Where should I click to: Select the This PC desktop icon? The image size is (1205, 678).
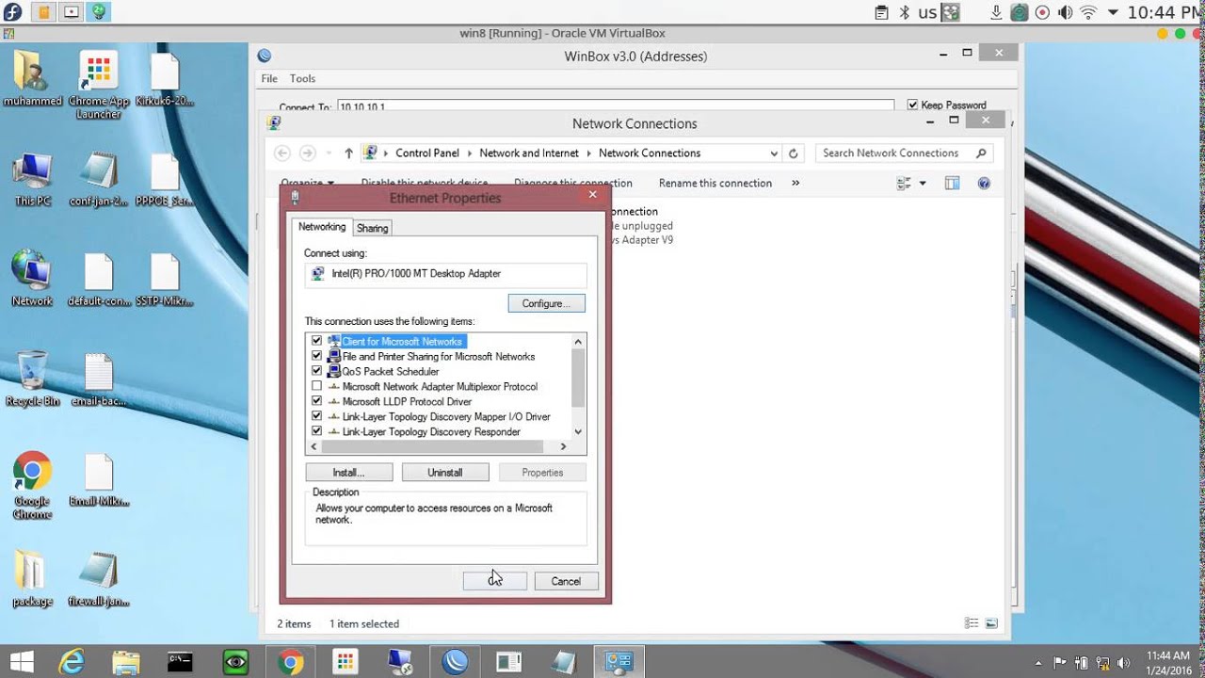coord(32,179)
